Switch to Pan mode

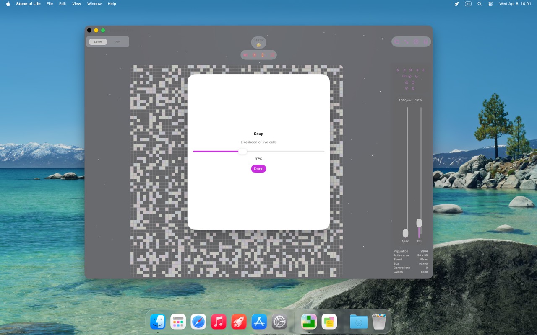[117, 42]
